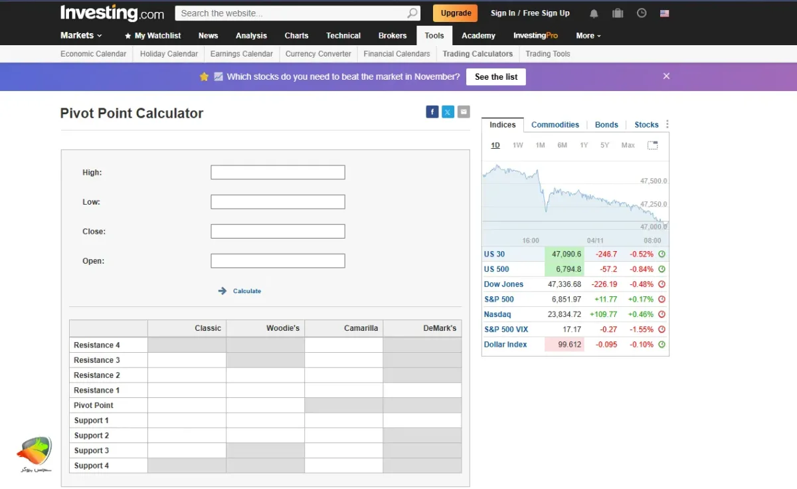The image size is (797, 489).
Task: Open Financial Calendars
Action: pos(397,54)
